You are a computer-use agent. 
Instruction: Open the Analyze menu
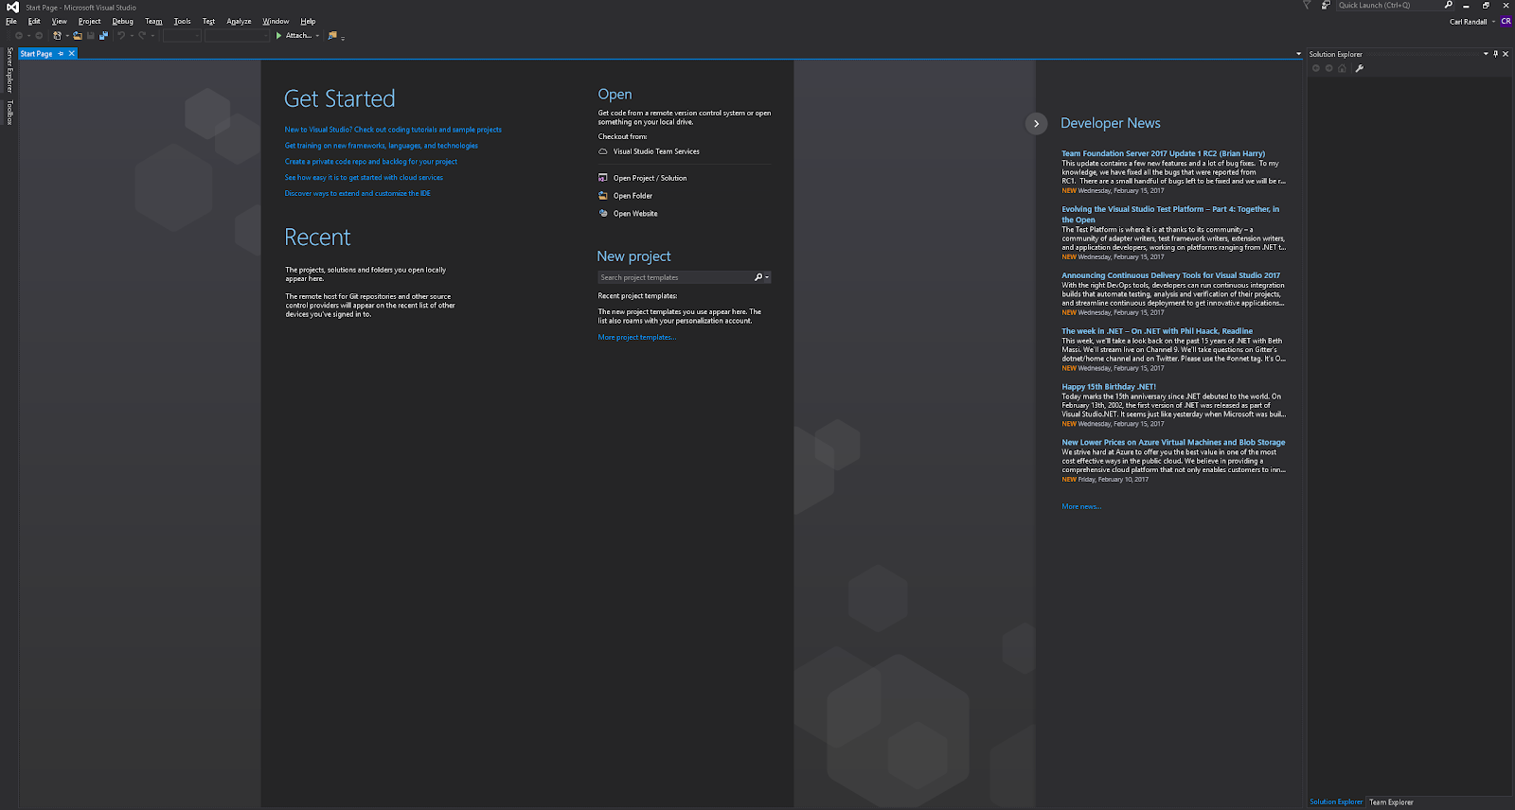tap(239, 21)
